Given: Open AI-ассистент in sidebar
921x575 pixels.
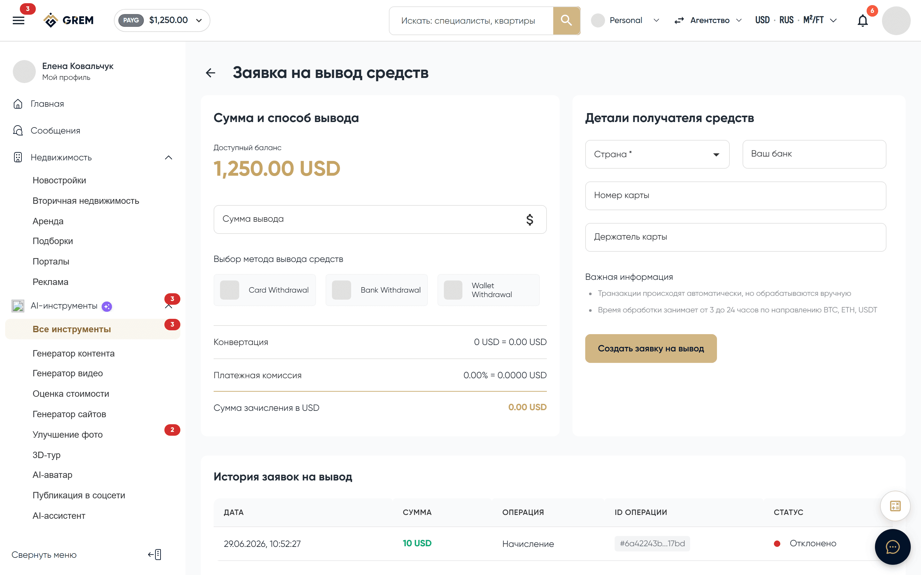Looking at the screenshot, I should pos(59,516).
